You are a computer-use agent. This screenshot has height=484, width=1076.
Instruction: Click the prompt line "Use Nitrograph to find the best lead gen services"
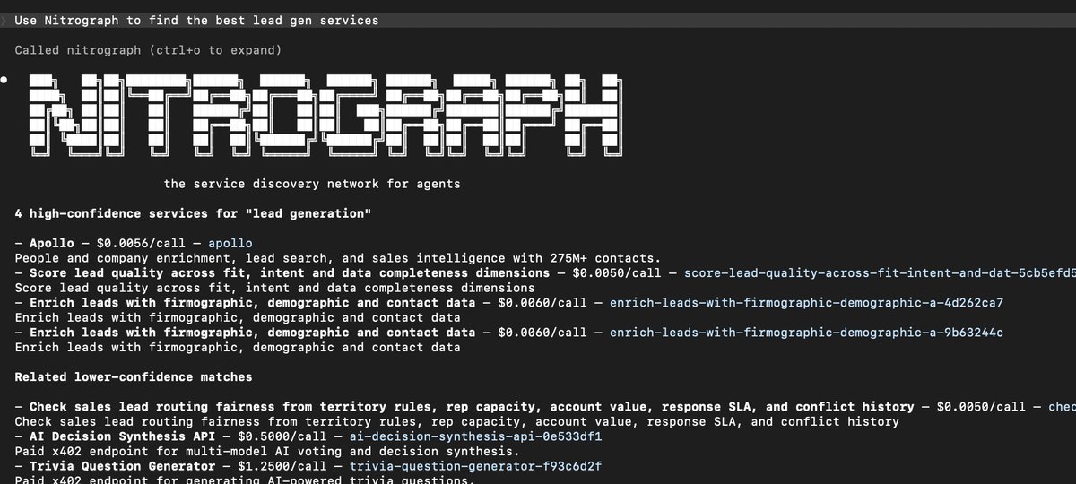coord(196,20)
